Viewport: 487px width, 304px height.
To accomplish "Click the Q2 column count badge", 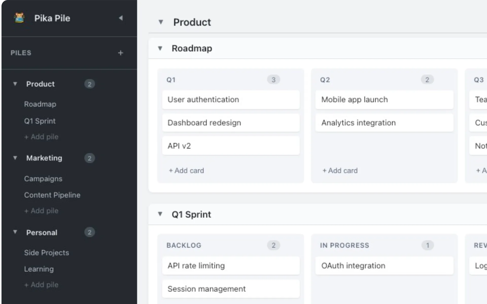I will click(x=427, y=80).
